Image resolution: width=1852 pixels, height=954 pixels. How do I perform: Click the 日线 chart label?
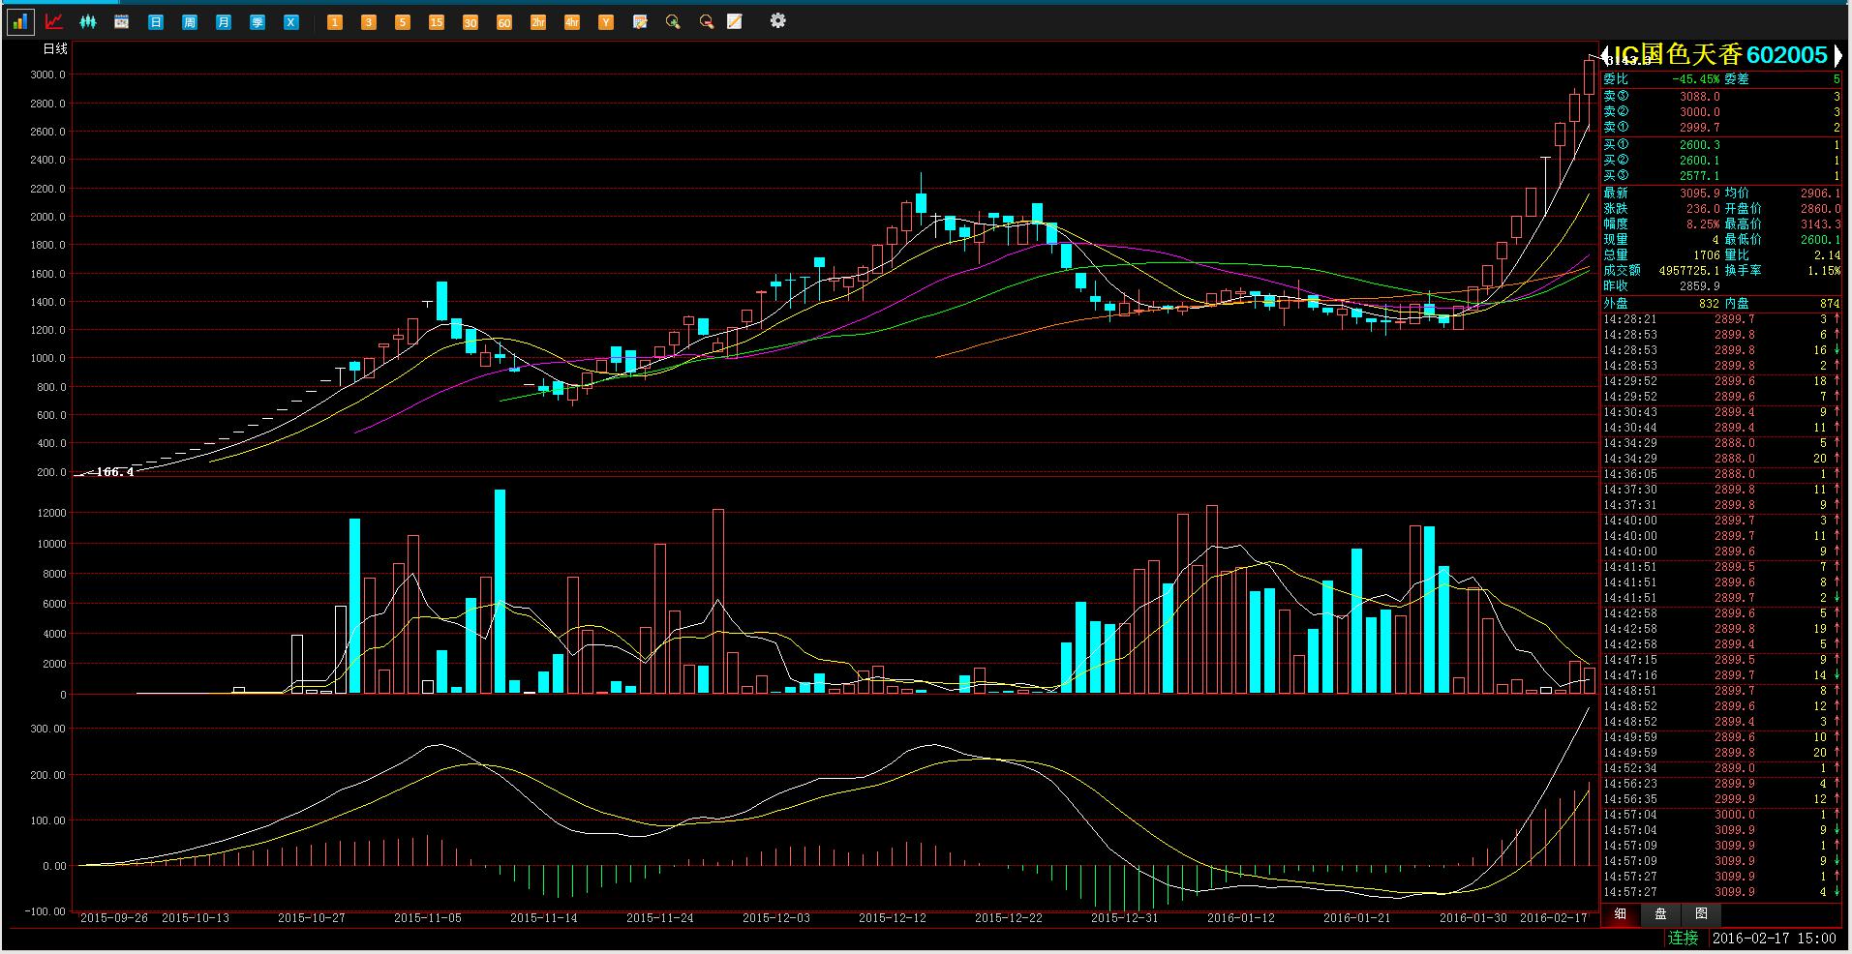tap(55, 48)
